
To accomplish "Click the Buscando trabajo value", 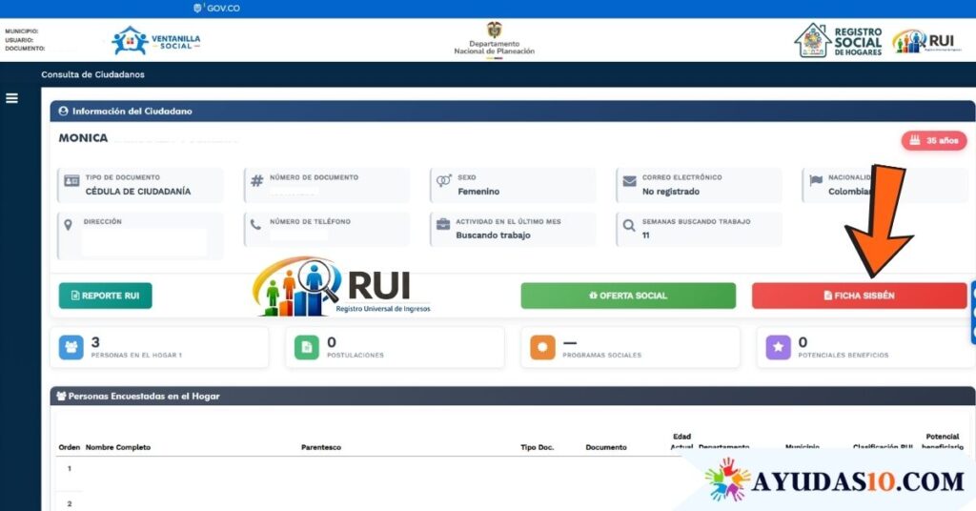I will coord(493,235).
